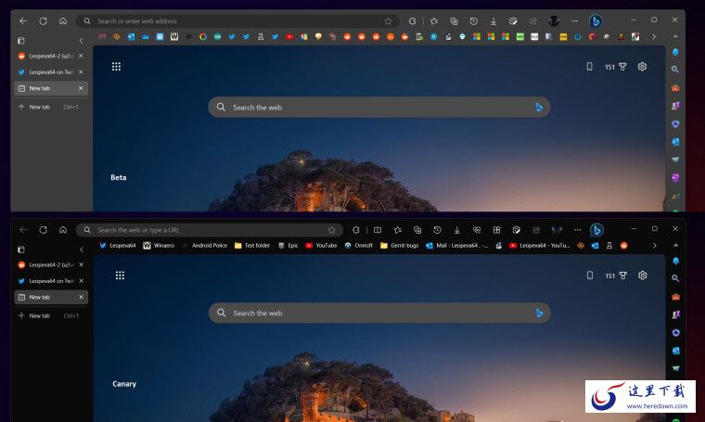The width and height of the screenshot is (705, 422).
Task: Open Favorites in the Canary window toolbar
Action: 397,230
